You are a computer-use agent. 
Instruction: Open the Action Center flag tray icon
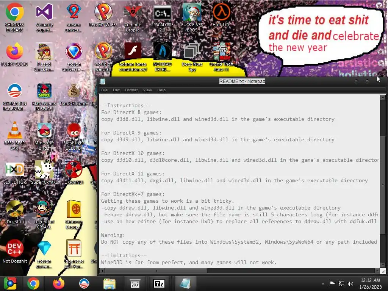[332, 283]
